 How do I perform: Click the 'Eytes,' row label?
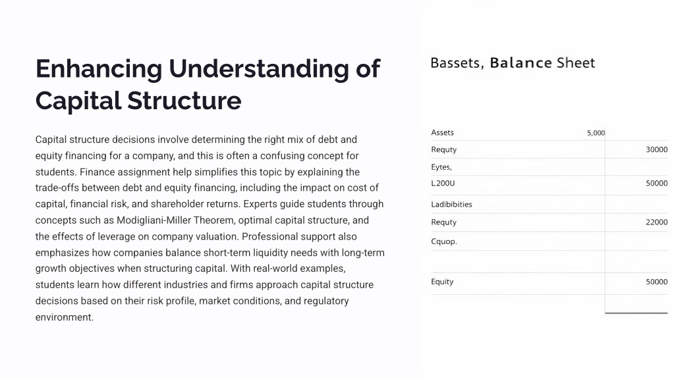pos(441,167)
